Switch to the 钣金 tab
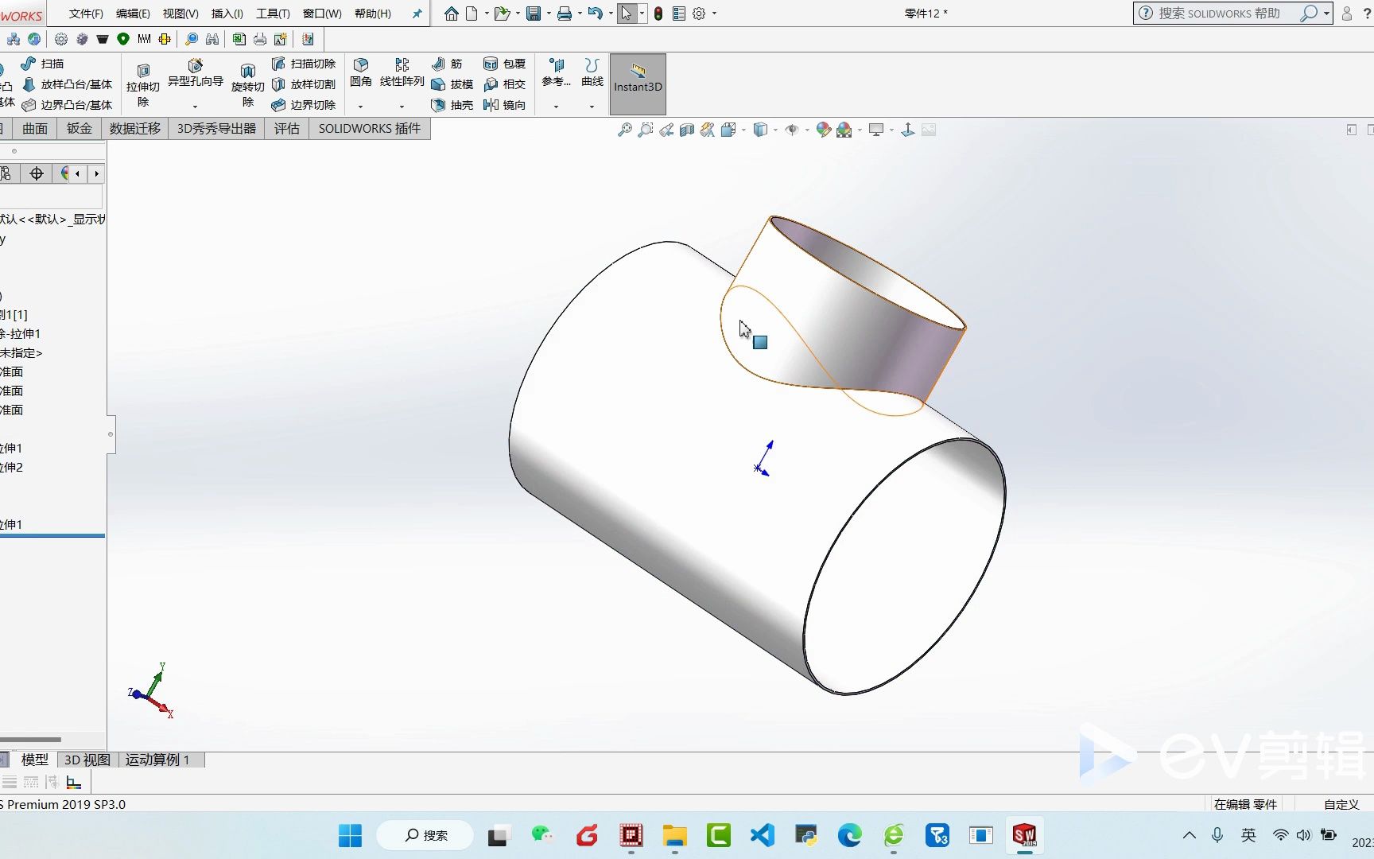Viewport: 1374px width, 859px height. click(x=80, y=129)
